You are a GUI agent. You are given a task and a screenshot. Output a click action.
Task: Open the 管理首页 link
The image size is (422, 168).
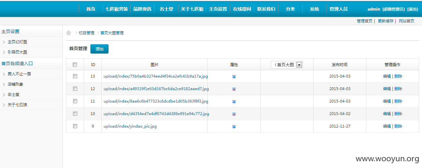point(365,21)
